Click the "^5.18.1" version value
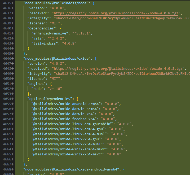The image size is (190, 175). coord(81,33)
